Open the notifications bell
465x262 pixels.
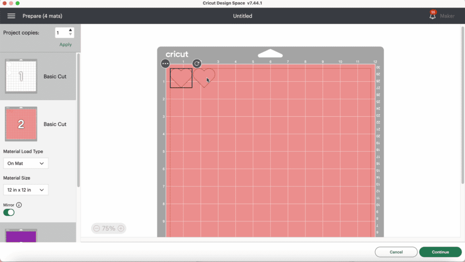[x=433, y=15]
